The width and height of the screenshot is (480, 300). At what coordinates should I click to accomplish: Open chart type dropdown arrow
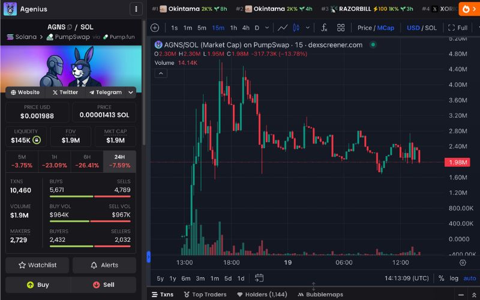click(x=308, y=28)
